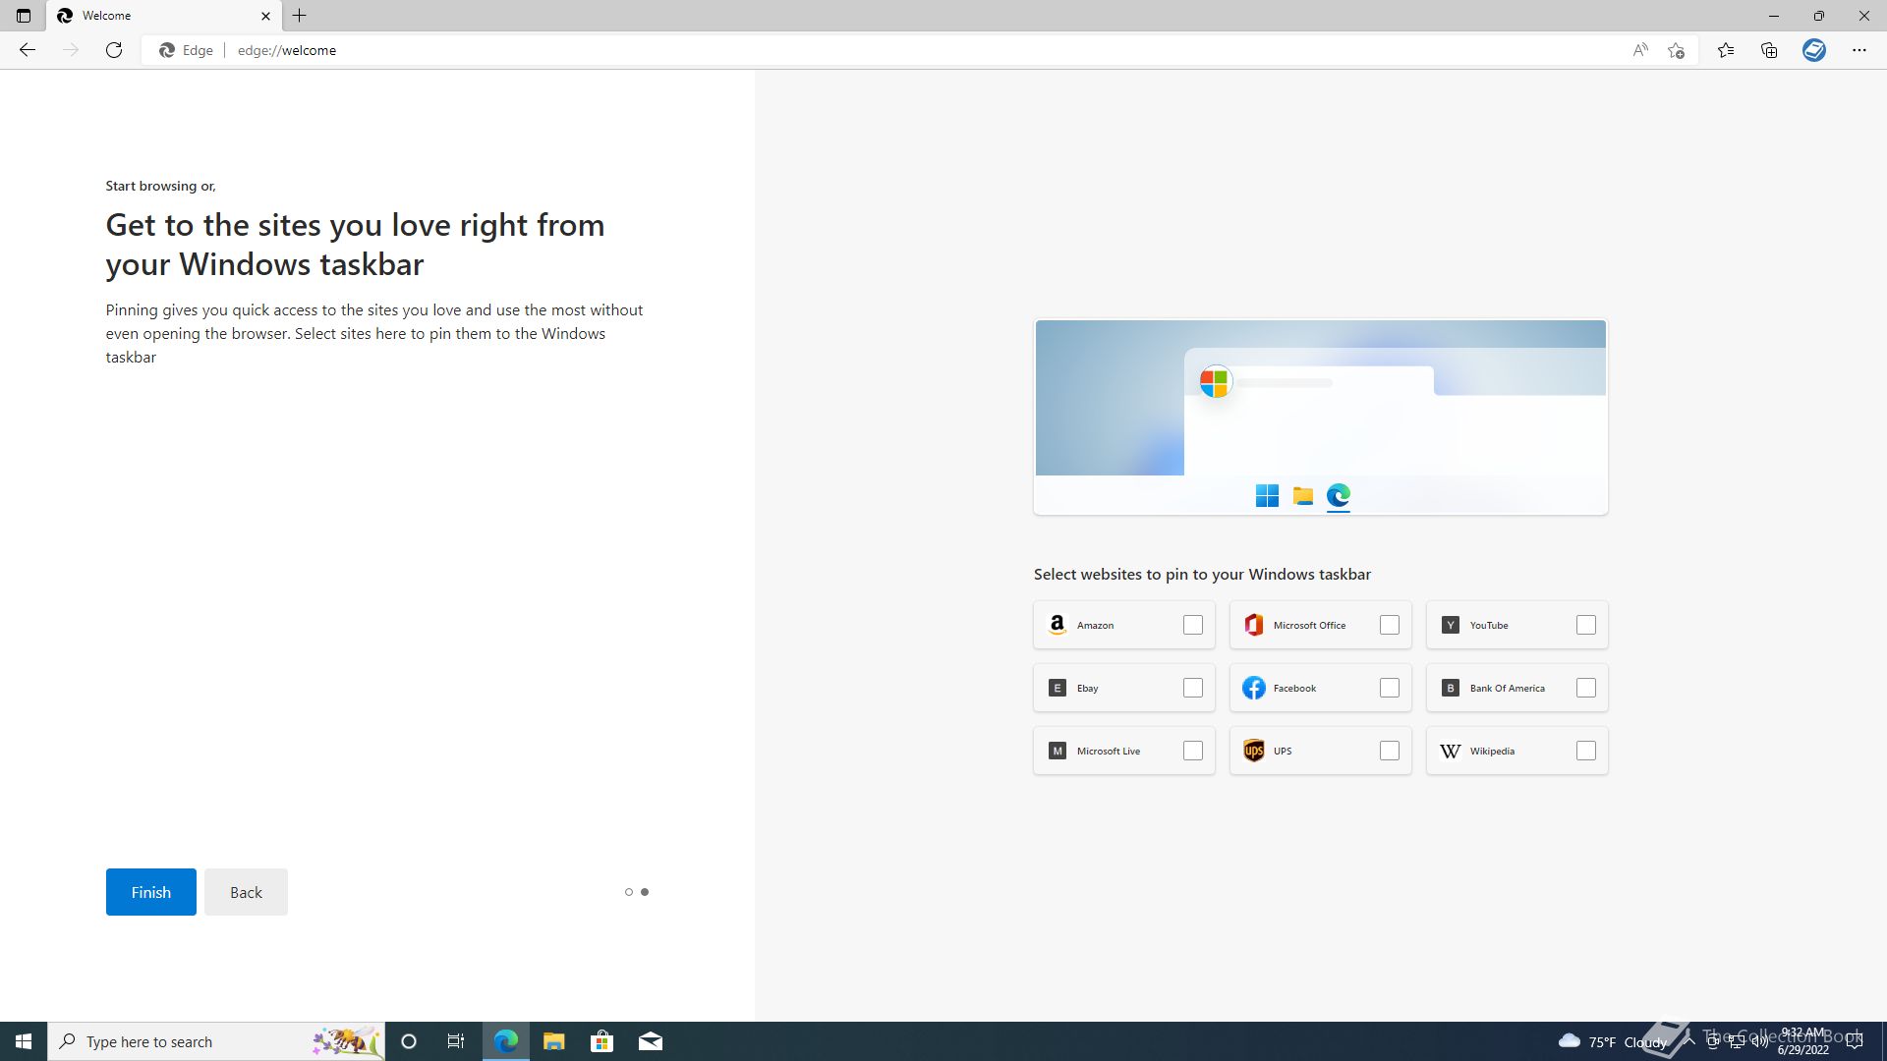
Task: Click the Facebook logo icon
Action: tap(1254, 688)
